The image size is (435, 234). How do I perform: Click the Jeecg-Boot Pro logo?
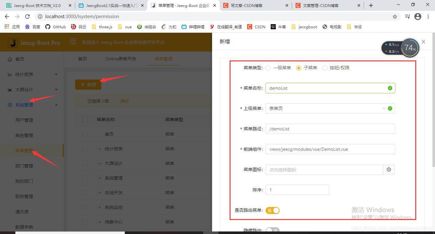click(x=34, y=43)
